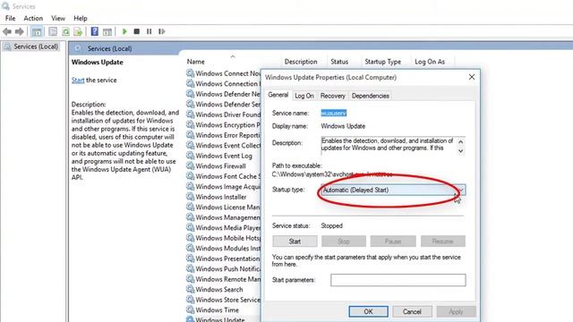The height and width of the screenshot is (322, 573).
Task: Open Properties toolbar icon
Action: pyautogui.click(x=53, y=32)
